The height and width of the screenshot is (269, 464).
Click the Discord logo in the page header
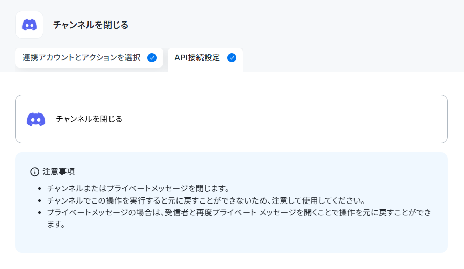(x=29, y=25)
